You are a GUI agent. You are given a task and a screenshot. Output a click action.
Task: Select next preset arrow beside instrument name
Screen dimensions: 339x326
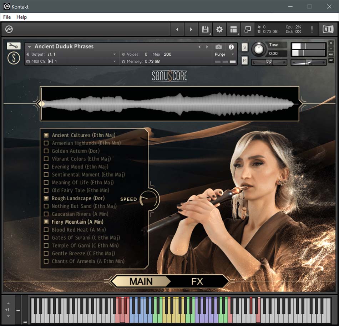pyautogui.click(x=207, y=47)
